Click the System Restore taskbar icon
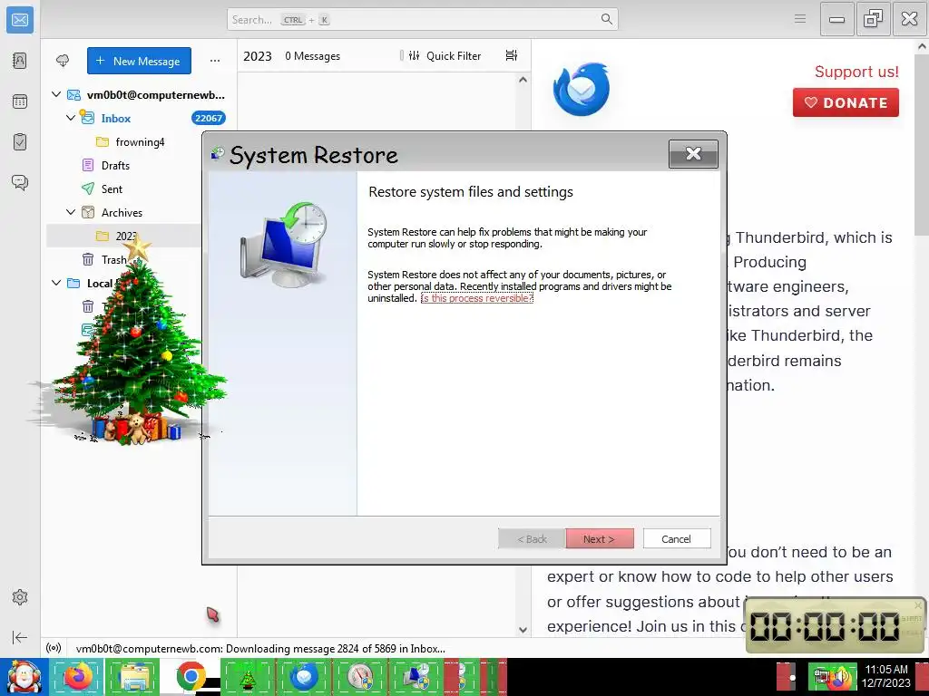 (416, 676)
